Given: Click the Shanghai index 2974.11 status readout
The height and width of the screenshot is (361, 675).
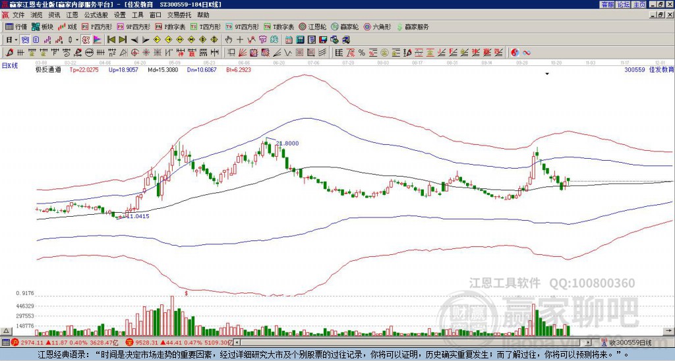Looking at the screenshot, I should (x=65, y=343).
